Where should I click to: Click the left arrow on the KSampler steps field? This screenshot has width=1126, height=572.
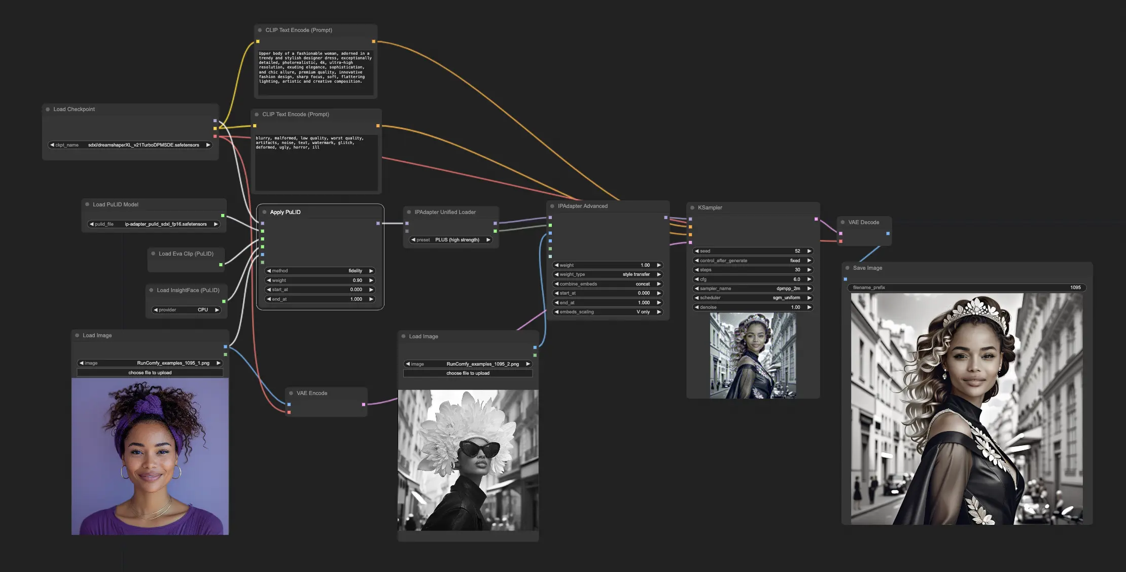697,270
